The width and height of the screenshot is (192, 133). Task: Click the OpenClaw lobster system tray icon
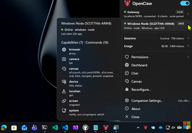tap(145, 128)
